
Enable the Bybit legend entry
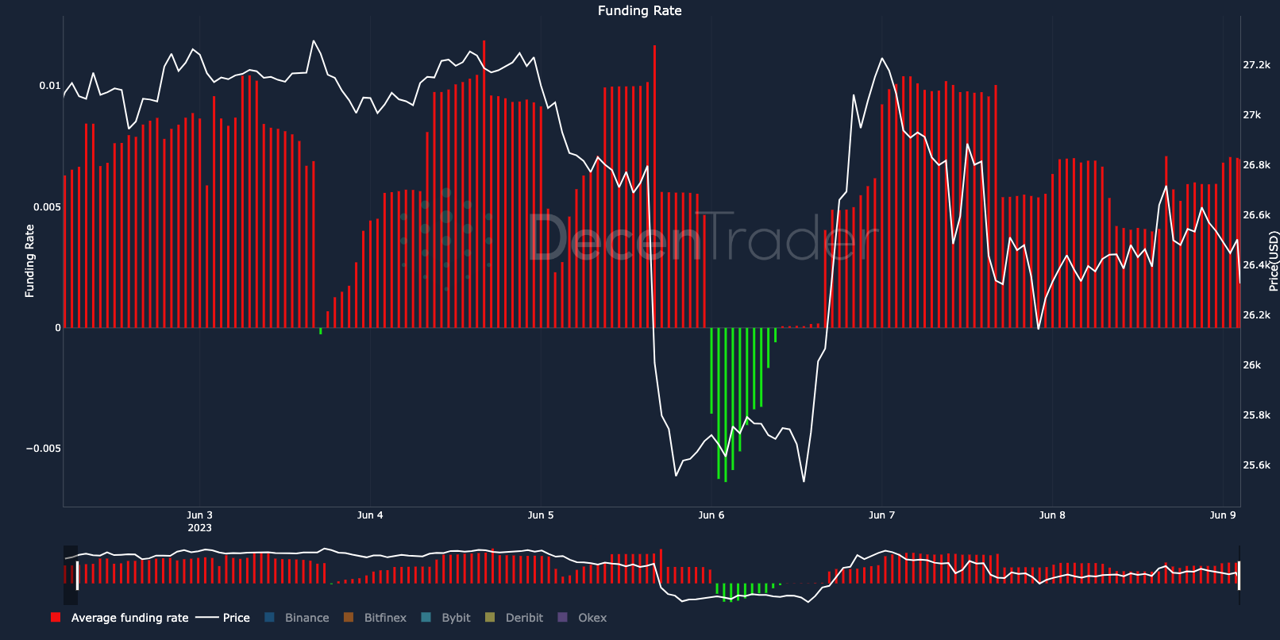point(456,618)
